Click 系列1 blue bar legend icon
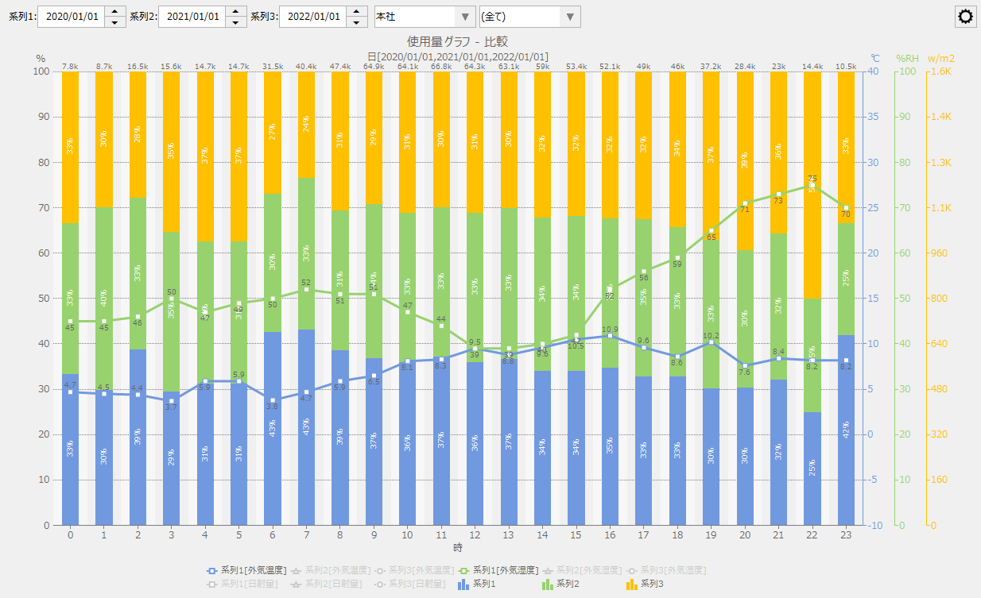The height and width of the screenshot is (598, 981). (x=463, y=584)
